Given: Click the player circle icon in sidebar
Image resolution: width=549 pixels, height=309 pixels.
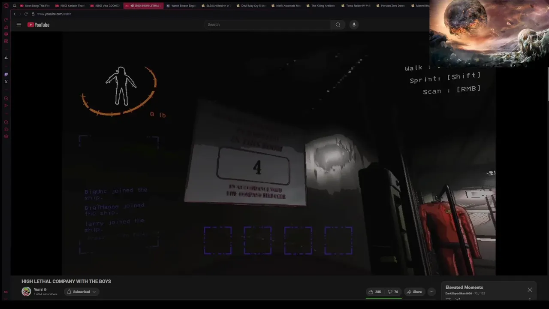Looking at the screenshot, I should [x=6, y=98].
